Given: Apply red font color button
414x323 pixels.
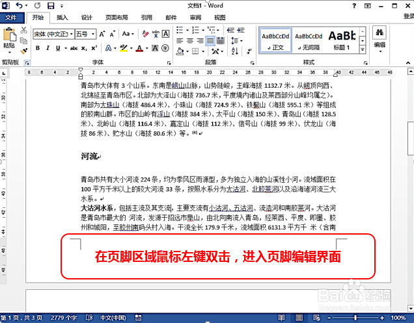Looking at the screenshot, I should [139, 48].
